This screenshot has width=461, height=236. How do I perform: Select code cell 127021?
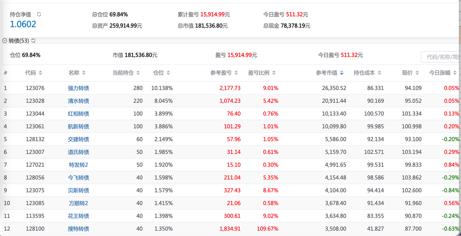tap(35, 165)
